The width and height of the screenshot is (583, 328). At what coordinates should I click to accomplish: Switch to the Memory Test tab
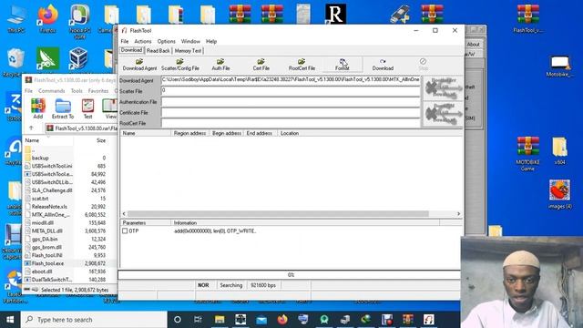[188, 51]
